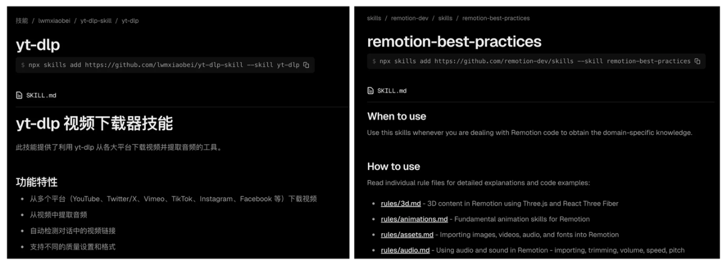Select the SKILL.md tab label under yt-dlp
The width and height of the screenshot is (727, 265).
[41, 95]
